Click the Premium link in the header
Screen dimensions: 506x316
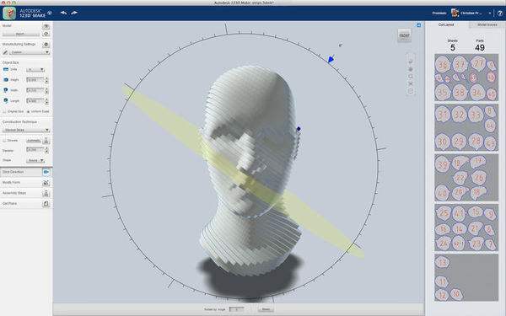click(x=439, y=13)
